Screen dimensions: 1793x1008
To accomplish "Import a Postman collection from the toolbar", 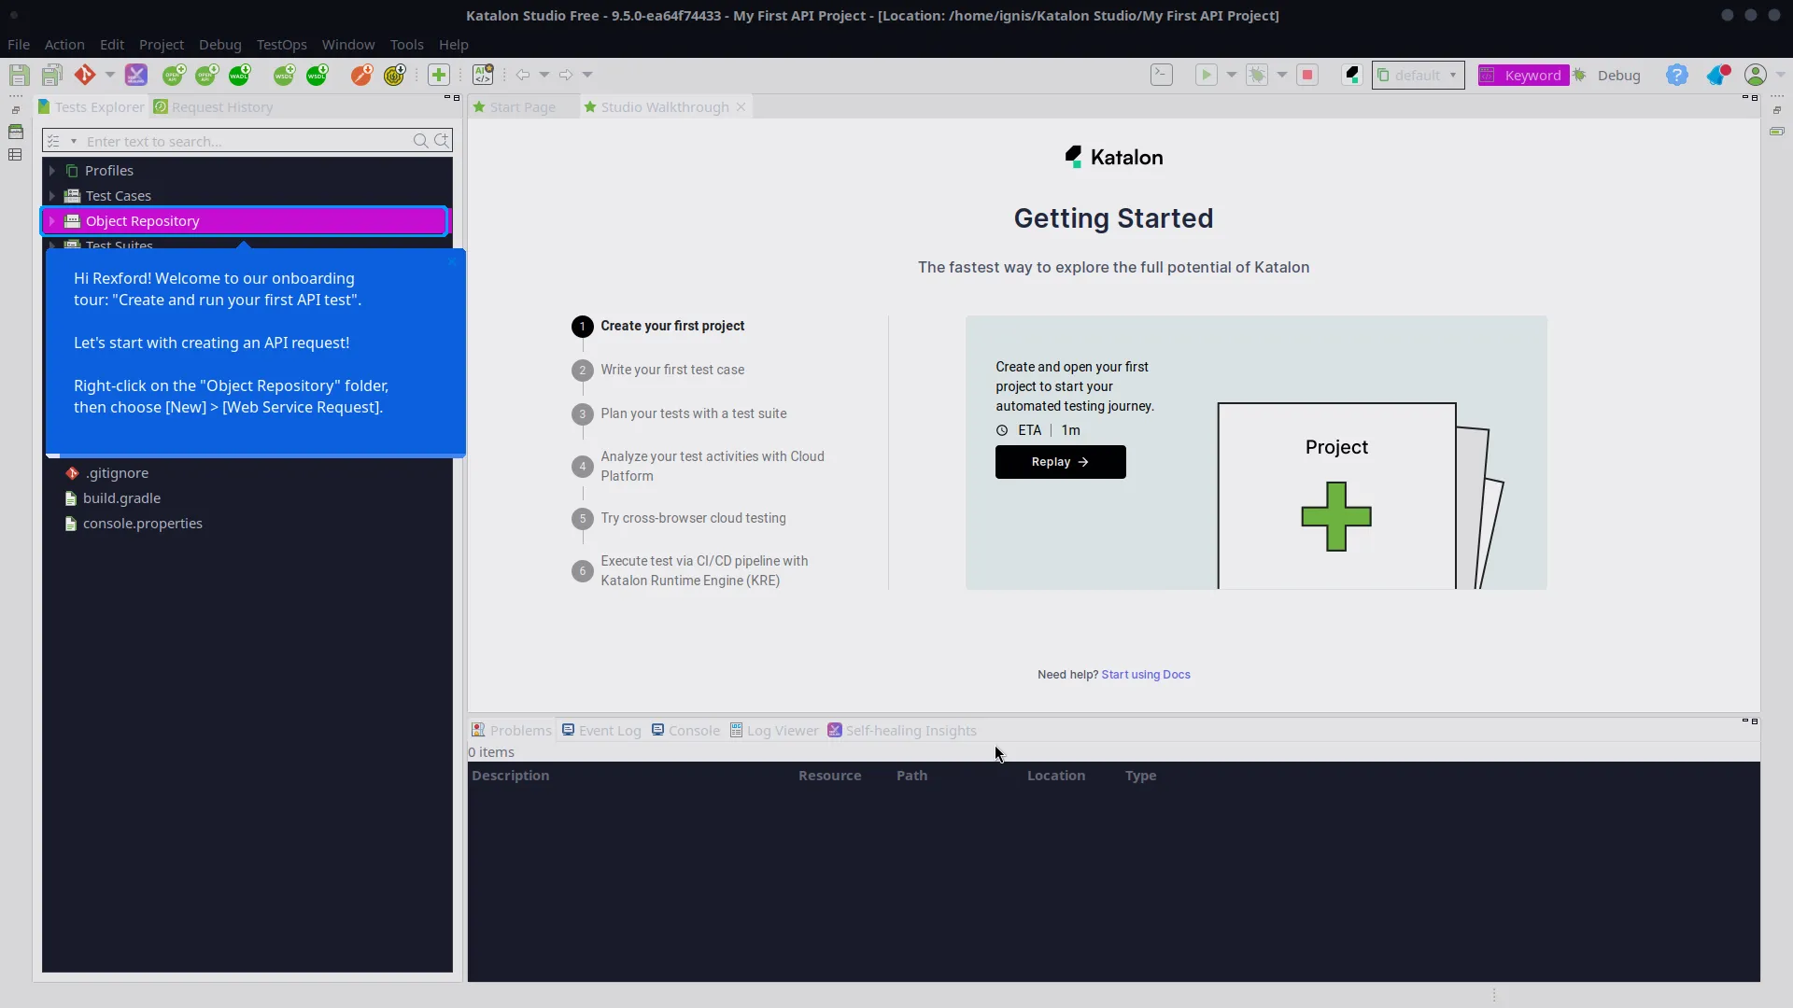I will coord(361,75).
